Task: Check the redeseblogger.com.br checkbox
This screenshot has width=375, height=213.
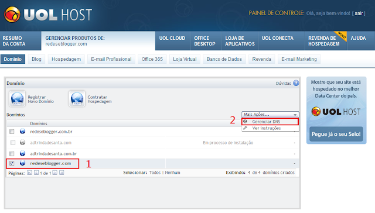Action: pyautogui.click(x=12, y=132)
